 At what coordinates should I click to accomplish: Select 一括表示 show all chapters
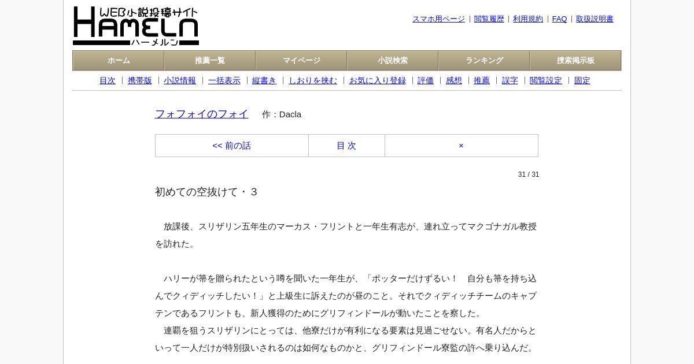pos(224,81)
